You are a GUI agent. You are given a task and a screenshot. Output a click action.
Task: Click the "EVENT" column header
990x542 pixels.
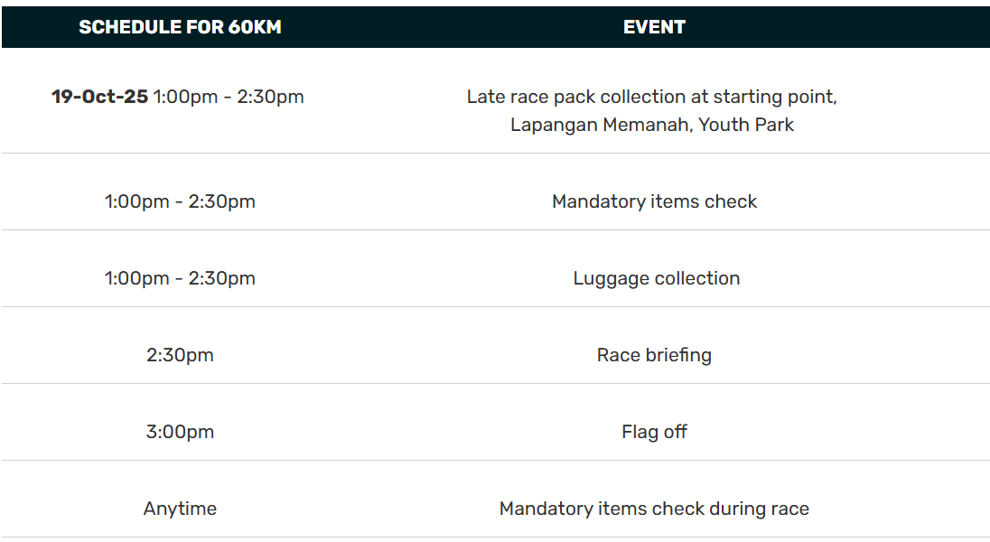[x=654, y=27]
